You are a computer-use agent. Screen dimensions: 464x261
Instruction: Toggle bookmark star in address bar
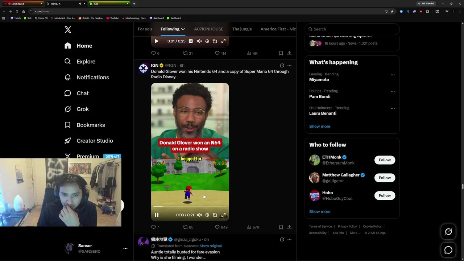coord(392,11)
